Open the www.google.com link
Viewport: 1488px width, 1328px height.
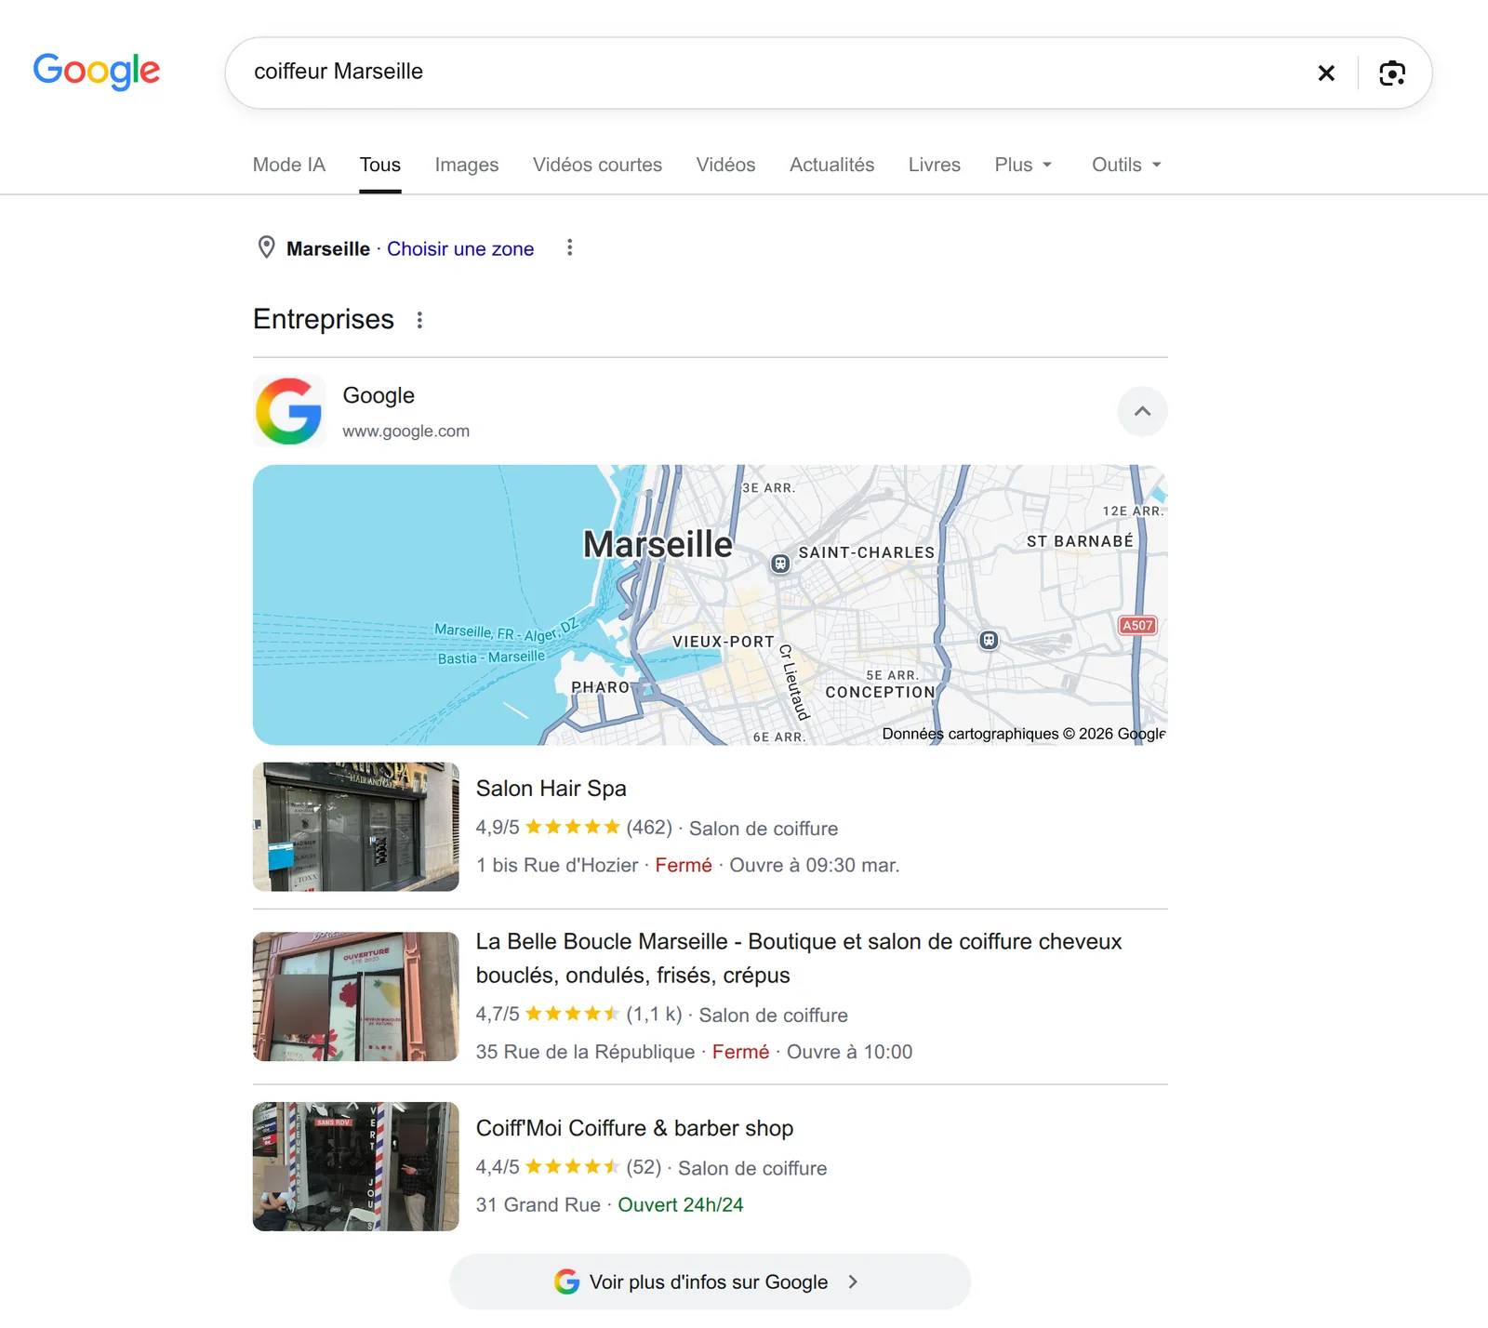tap(405, 431)
